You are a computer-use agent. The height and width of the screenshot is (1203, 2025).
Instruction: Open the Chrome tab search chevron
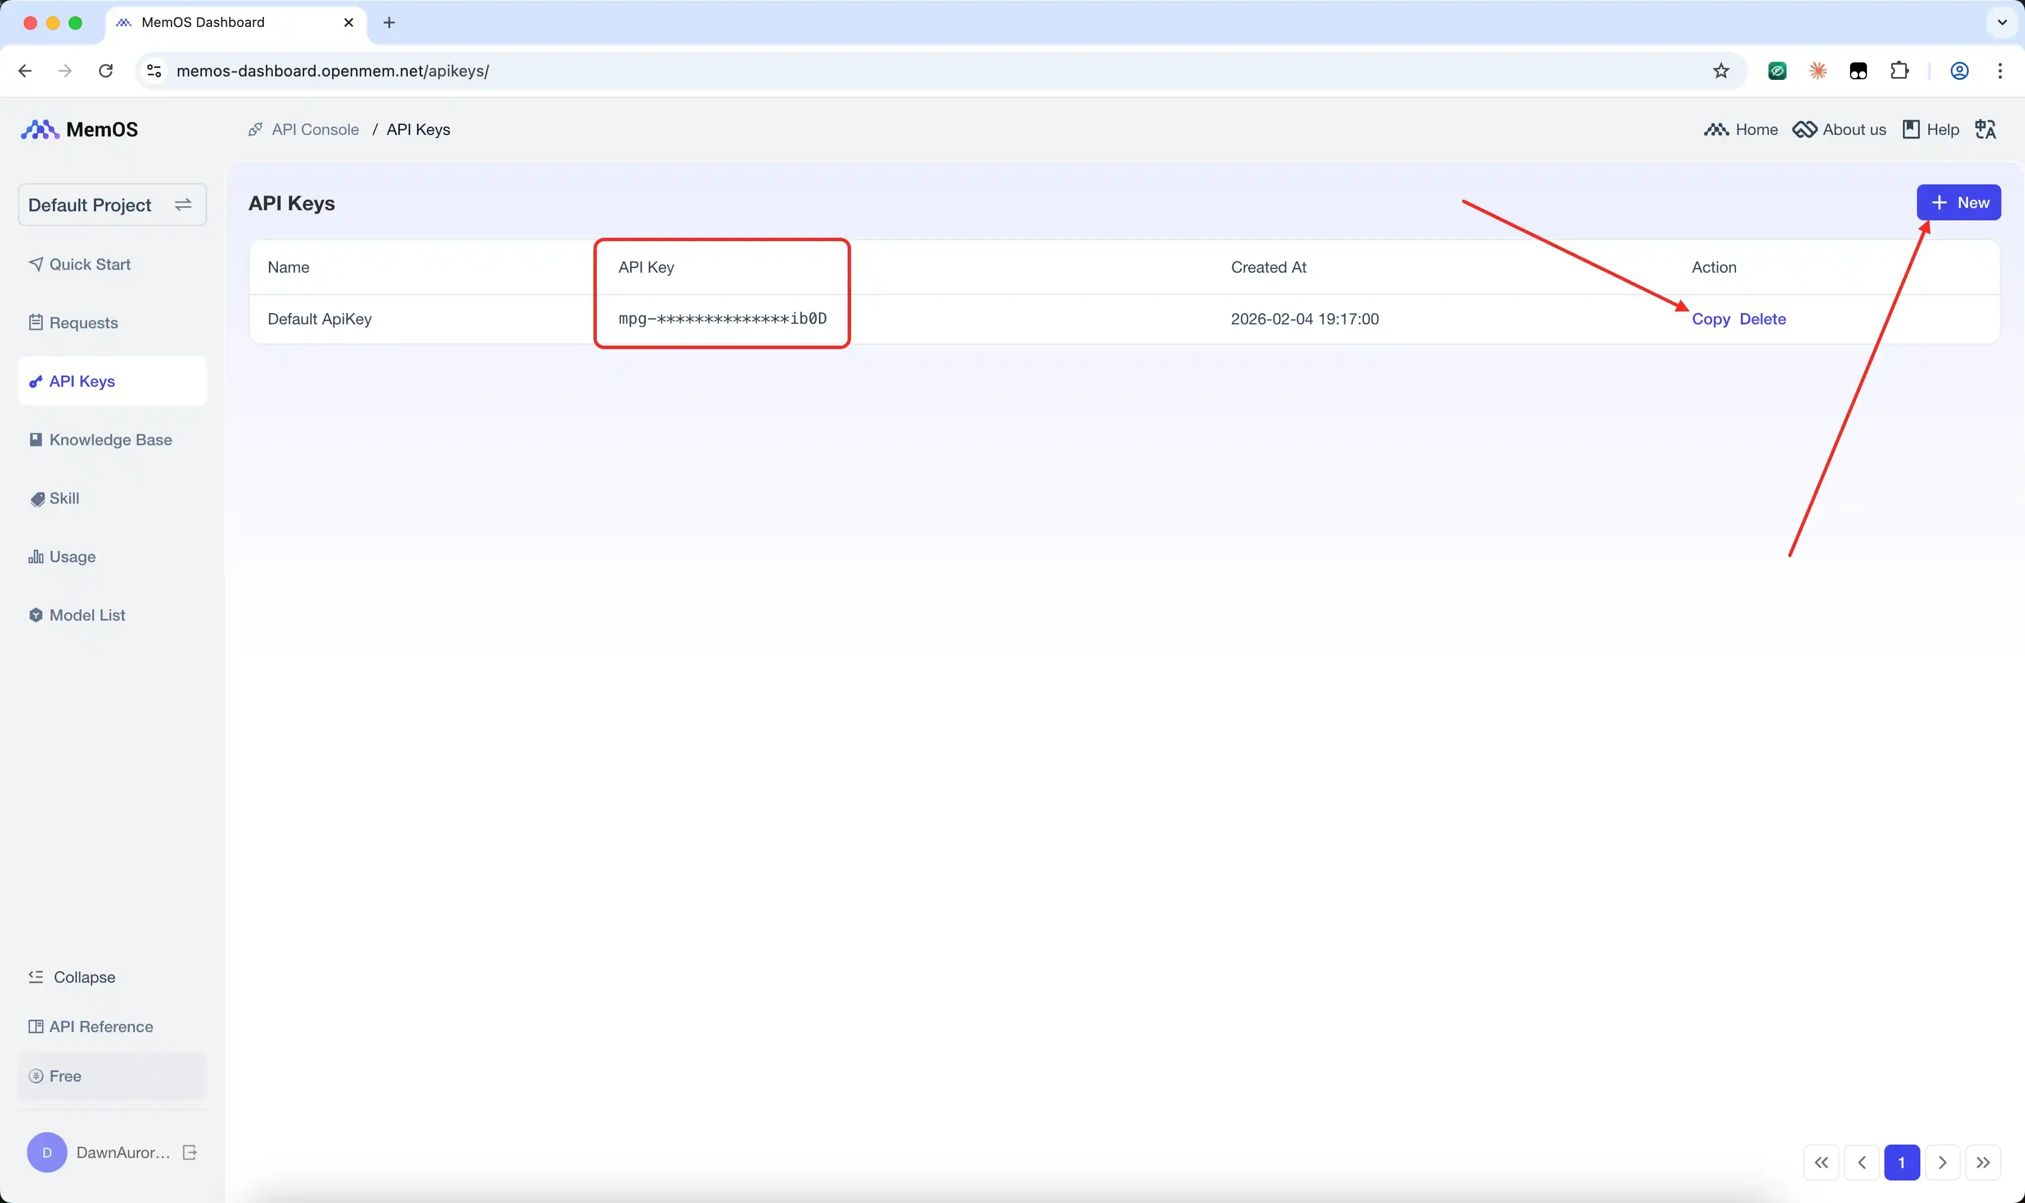[x=2001, y=22]
